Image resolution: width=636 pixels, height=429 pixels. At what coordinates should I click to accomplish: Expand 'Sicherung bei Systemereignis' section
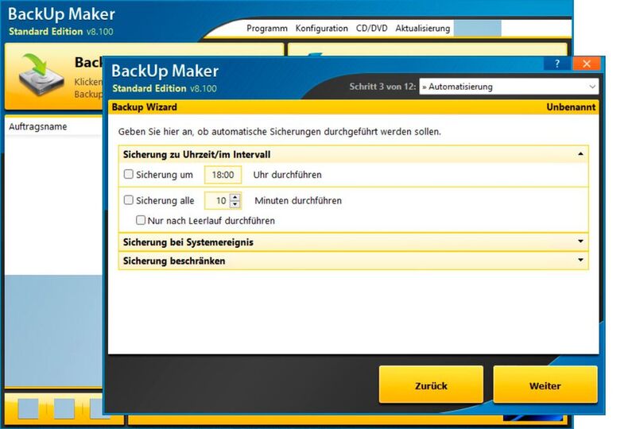(x=353, y=242)
